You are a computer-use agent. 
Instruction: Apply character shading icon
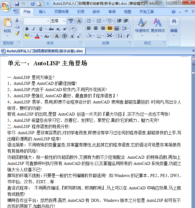coord(57,36)
